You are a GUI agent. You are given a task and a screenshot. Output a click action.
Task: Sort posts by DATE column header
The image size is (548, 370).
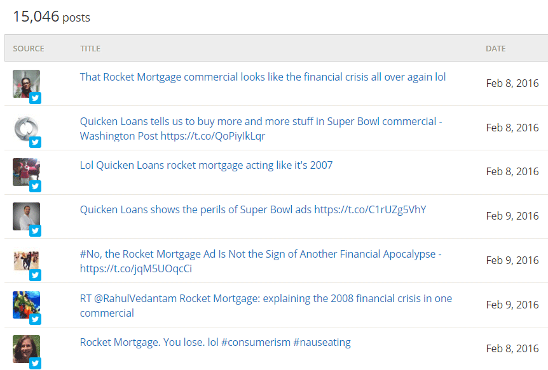coord(496,48)
